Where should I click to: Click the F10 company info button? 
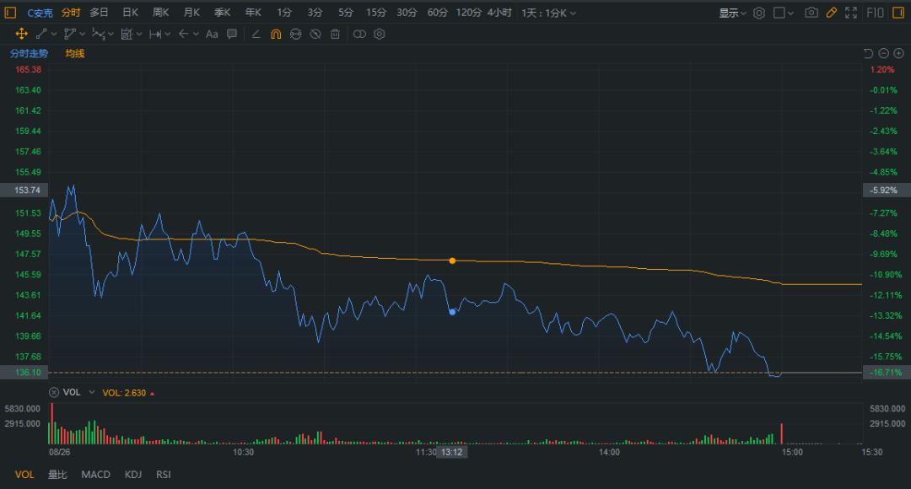coord(874,13)
